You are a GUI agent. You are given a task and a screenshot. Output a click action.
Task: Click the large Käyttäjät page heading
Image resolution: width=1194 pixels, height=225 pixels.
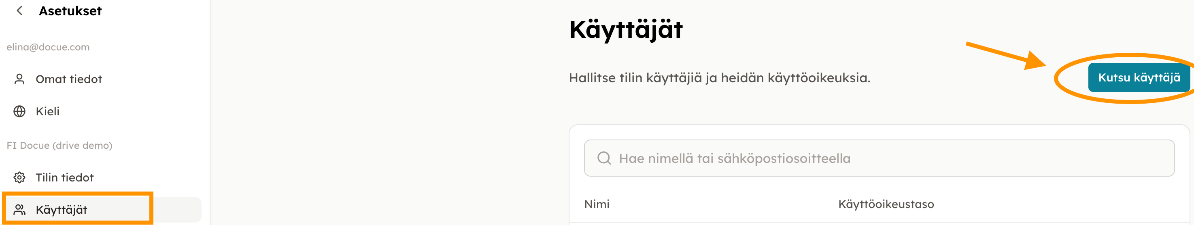click(x=626, y=29)
